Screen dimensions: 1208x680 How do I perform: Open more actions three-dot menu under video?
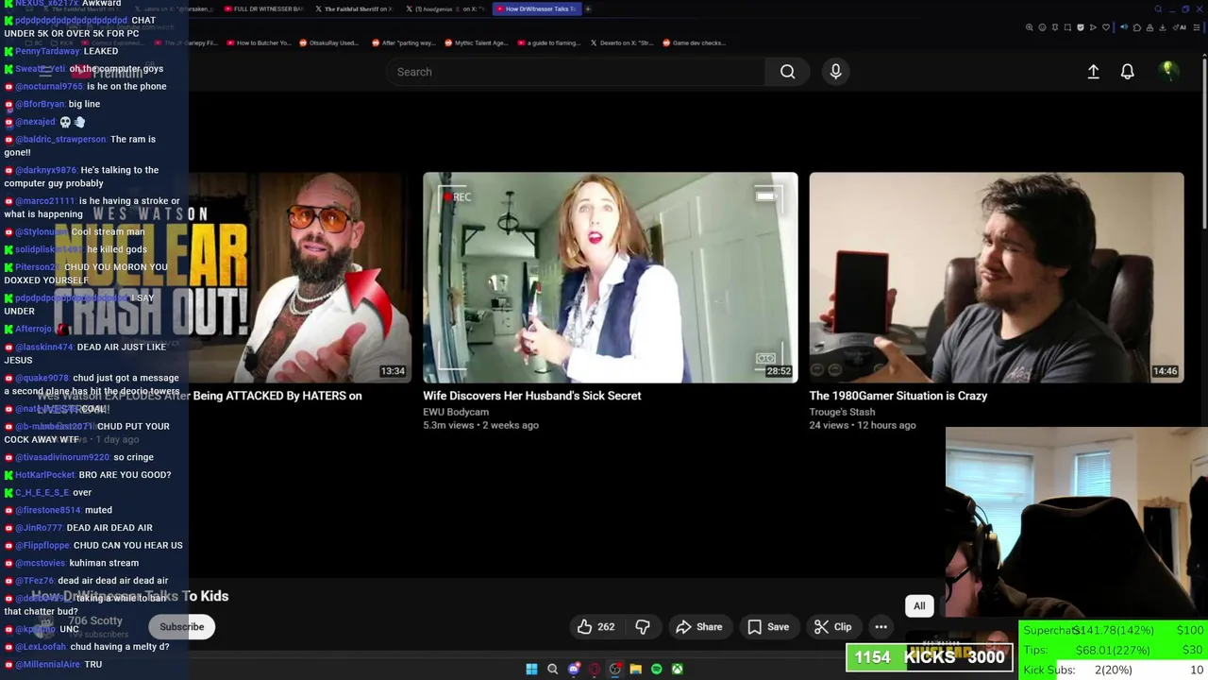point(881,627)
